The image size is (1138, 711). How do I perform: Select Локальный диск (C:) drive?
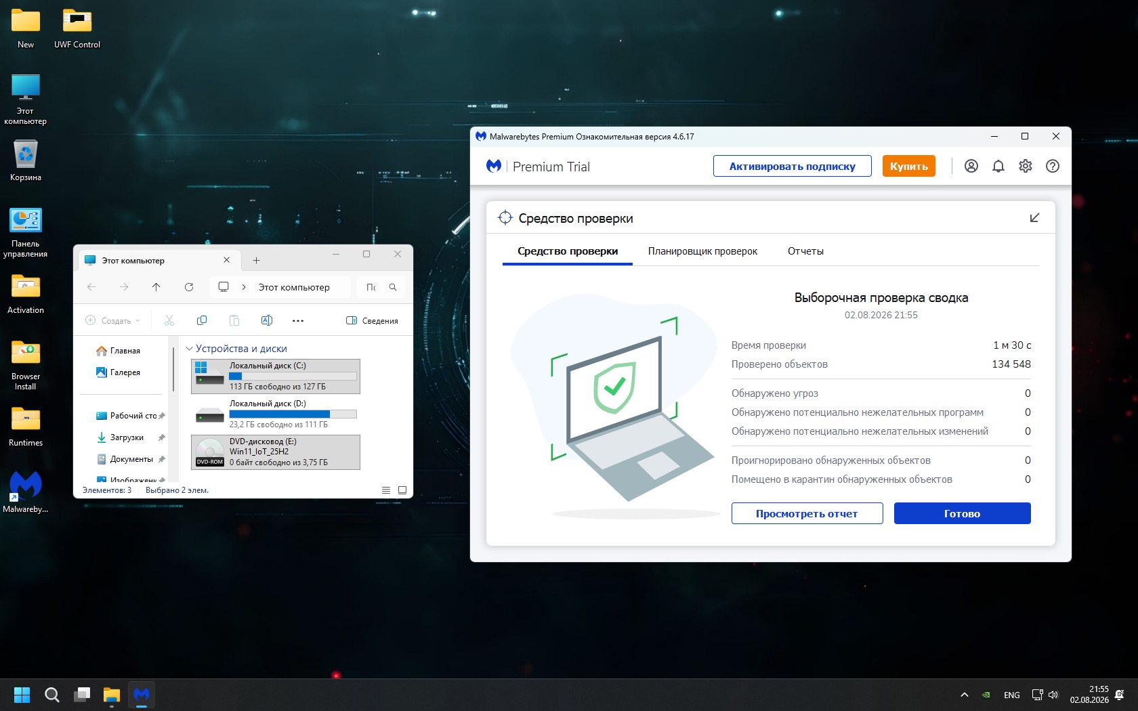276,376
